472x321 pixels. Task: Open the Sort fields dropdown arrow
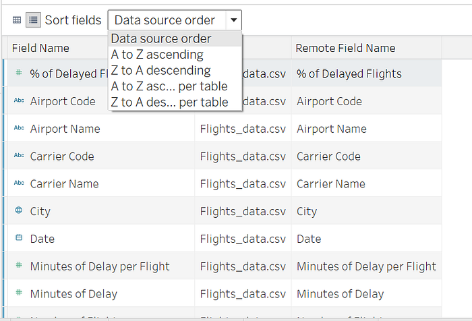pos(233,20)
